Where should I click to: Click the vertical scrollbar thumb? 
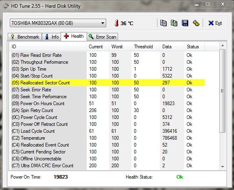point(222,91)
